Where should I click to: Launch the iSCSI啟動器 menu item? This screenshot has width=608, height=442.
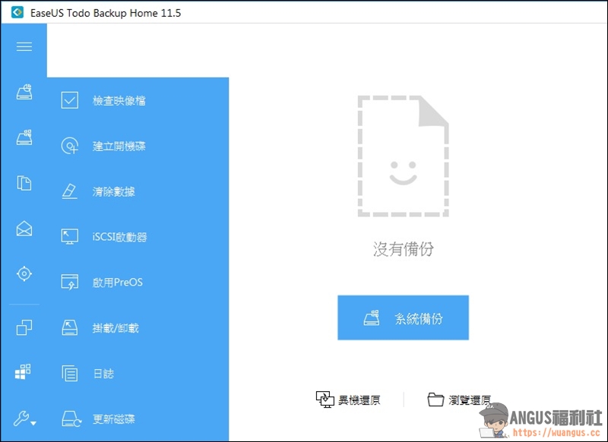point(119,237)
